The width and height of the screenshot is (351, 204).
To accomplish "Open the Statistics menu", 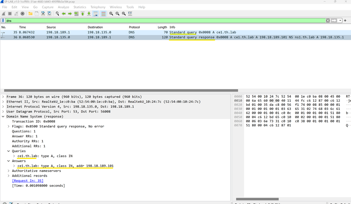I will [x=80, y=7].
